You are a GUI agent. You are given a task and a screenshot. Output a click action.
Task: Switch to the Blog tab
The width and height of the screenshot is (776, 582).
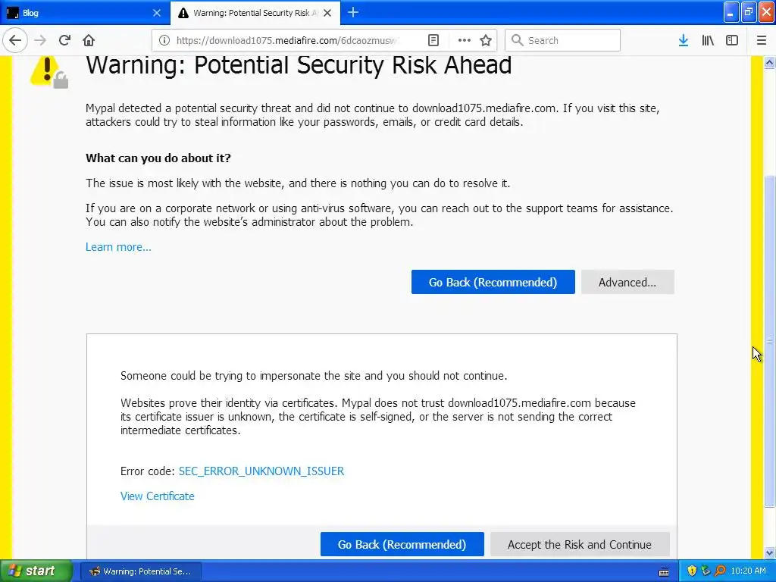[76, 13]
